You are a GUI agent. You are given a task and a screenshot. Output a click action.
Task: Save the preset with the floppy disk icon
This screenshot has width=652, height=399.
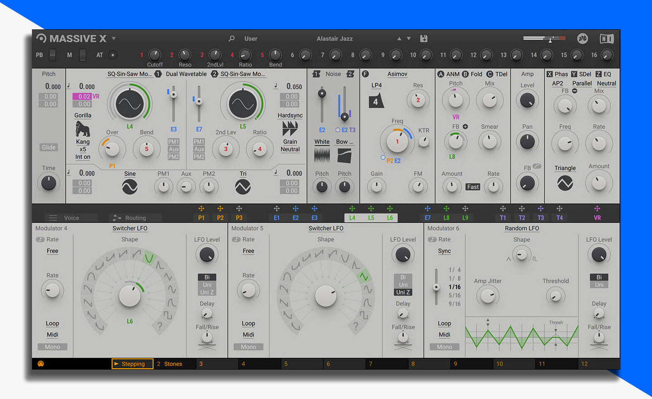point(424,38)
